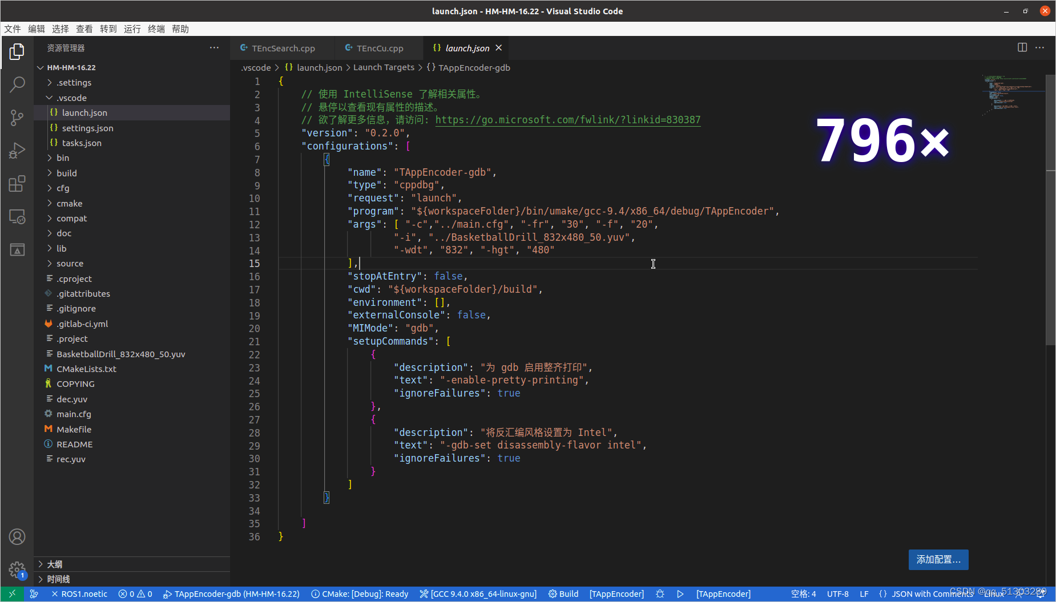Change the UTF-8 encoding status item
This screenshot has height=602, width=1056.
pyautogui.click(x=837, y=594)
